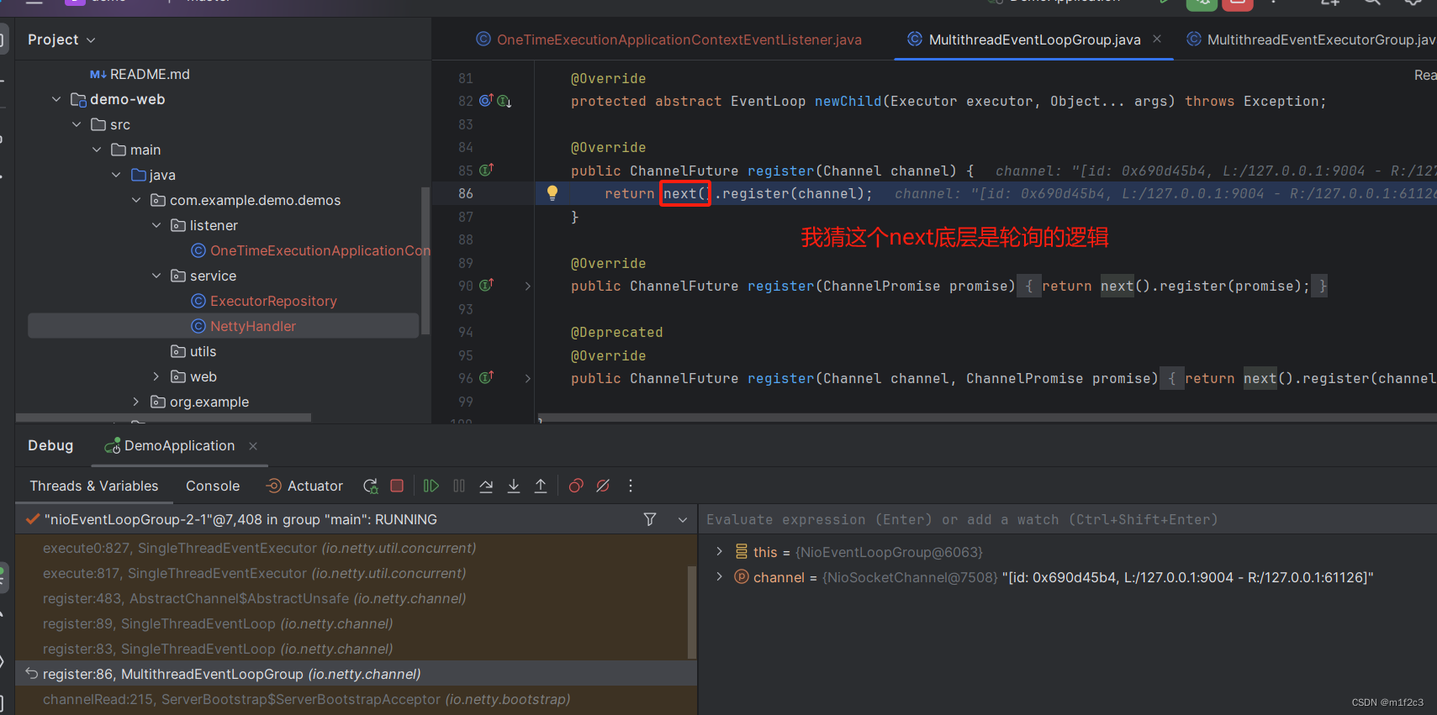The height and width of the screenshot is (715, 1437).
Task: Click the gutter override marker at line 90
Action: (x=486, y=285)
